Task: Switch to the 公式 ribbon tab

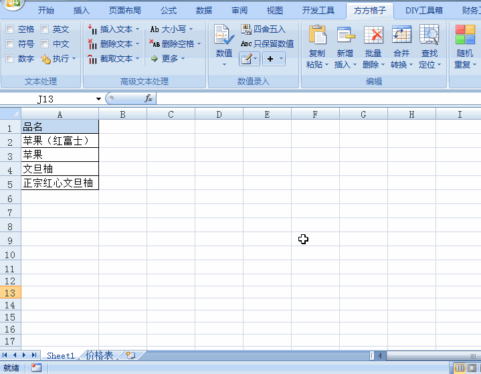Action: tap(169, 10)
